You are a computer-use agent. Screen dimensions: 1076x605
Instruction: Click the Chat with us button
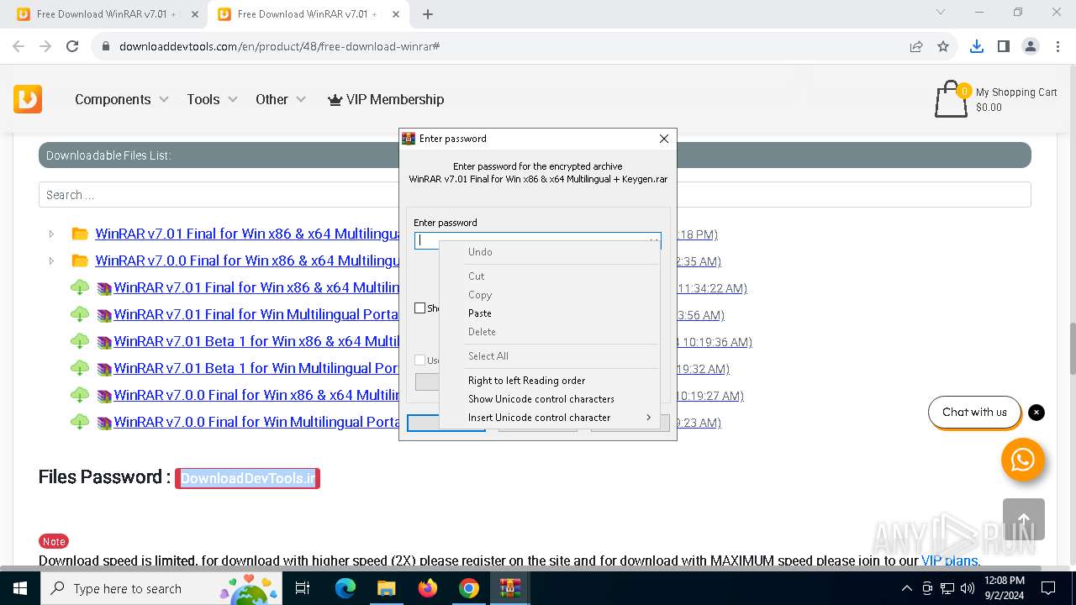tap(974, 413)
